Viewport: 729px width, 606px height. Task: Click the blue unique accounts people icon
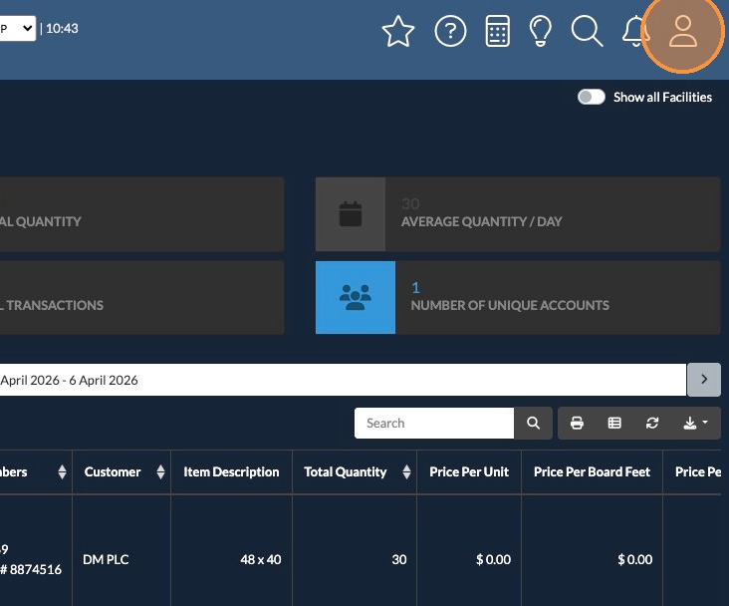click(x=356, y=297)
